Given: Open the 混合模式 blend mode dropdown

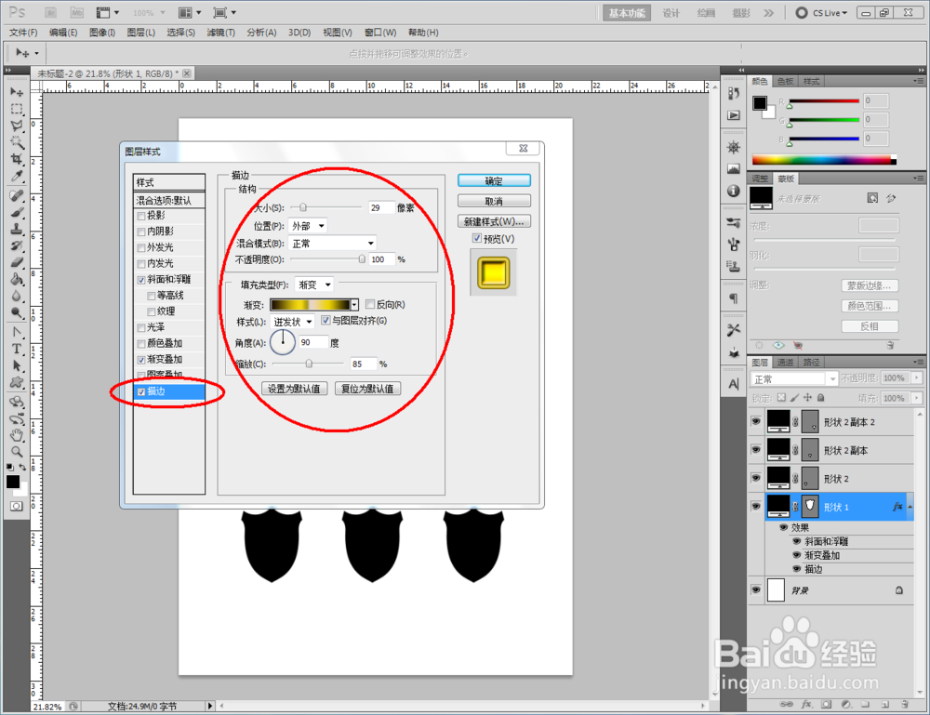Looking at the screenshot, I should pyautogui.click(x=333, y=243).
